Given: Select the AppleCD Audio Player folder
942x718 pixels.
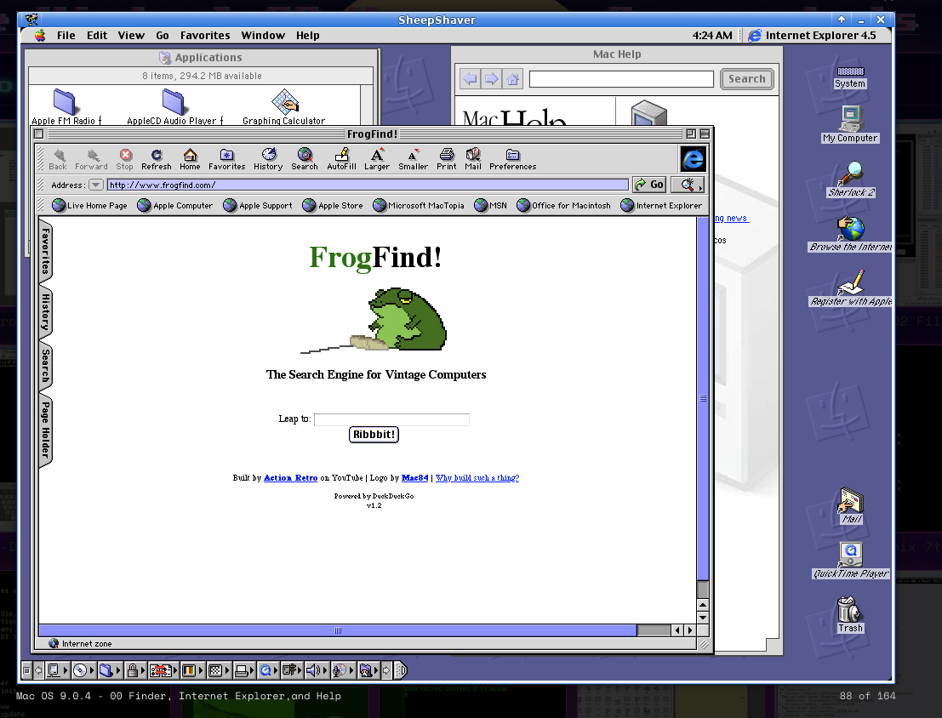Looking at the screenshot, I should [x=174, y=107].
